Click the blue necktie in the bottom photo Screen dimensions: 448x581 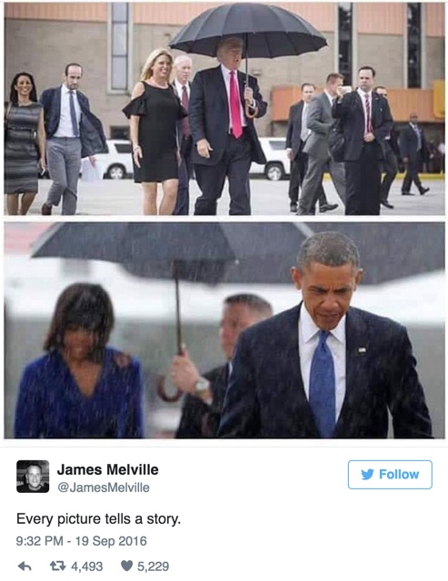coord(322,383)
